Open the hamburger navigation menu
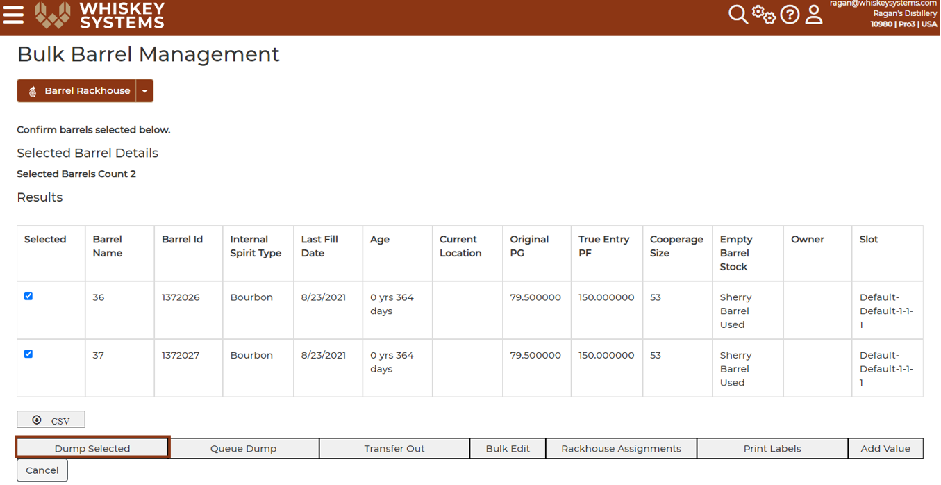Image resolution: width=941 pixels, height=485 pixels. click(14, 14)
